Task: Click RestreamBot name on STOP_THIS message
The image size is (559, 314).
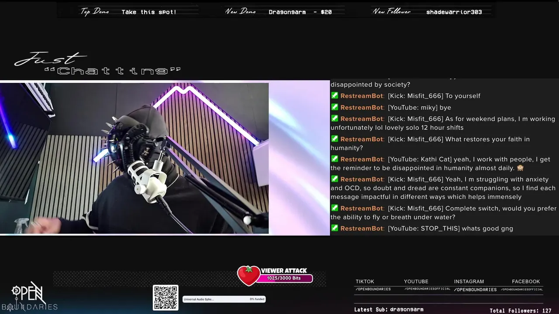Action: tap(362, 229)
